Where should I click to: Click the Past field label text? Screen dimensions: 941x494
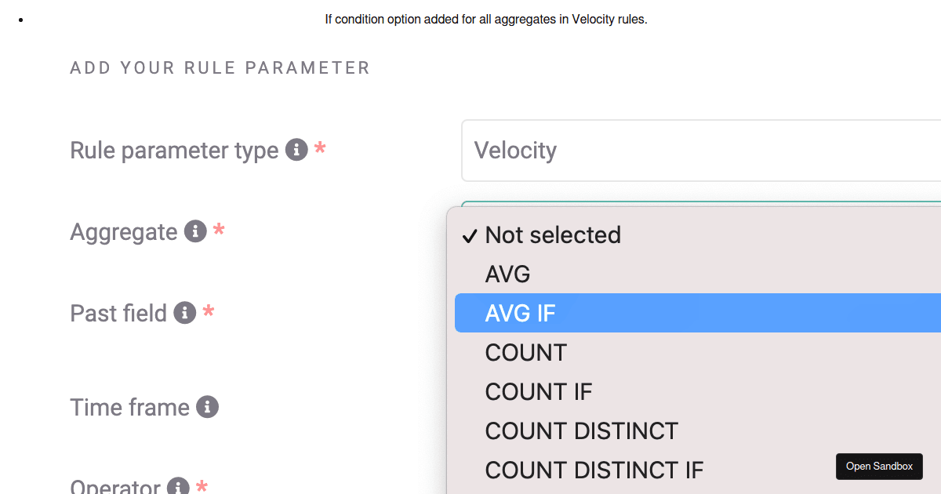[x=118, y=313]
